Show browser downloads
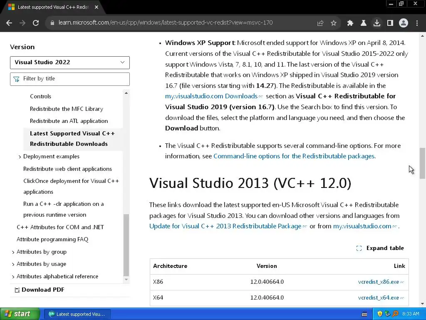This screenshot has width=426, height=320. pyautogui.click(x=377, y=23)
